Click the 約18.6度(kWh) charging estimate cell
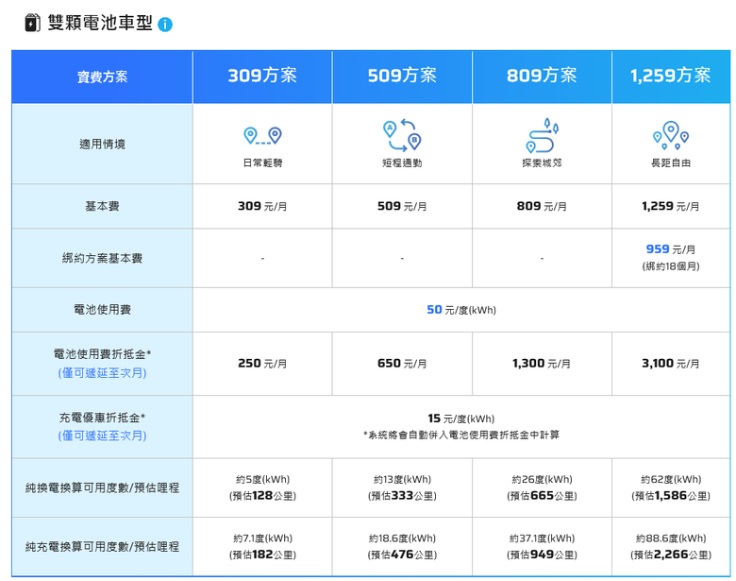 click(x=402, y=547)
